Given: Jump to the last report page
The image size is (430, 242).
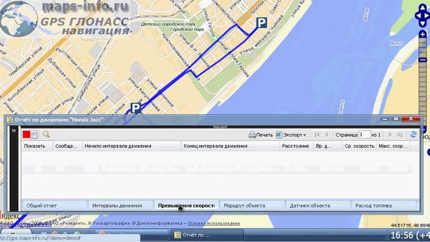Looking at the screenshot, I should tap(400, 134).
